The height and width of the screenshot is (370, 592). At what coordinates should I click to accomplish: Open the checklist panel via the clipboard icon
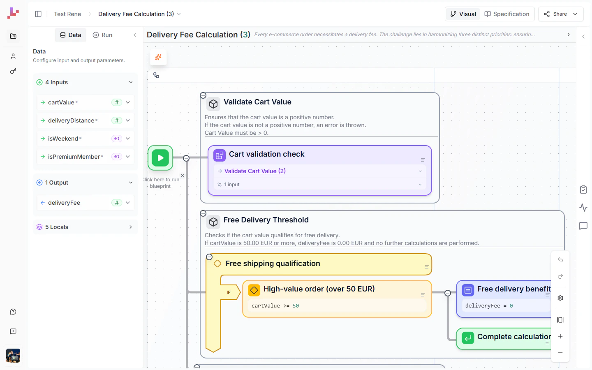pyautogui.click(x=583, y=190)
